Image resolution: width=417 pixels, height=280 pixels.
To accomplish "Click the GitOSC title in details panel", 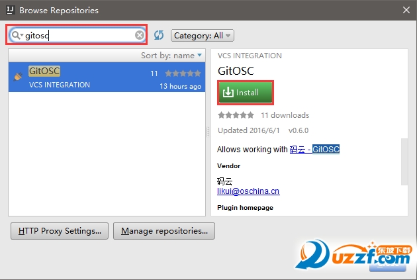I will point(236,71).
